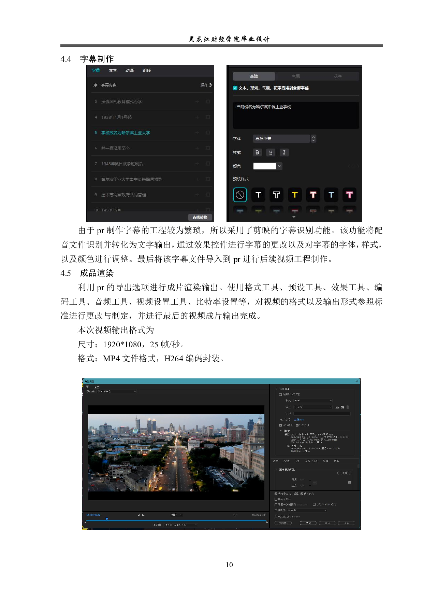This screenshot has height=599, width=423.
Task: Select the pink T preset style
Action: [349, 195]
